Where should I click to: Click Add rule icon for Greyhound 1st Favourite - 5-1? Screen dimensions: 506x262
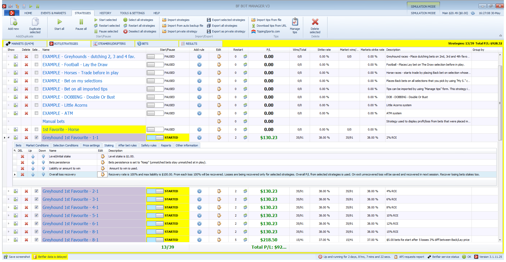click(199, 215)
